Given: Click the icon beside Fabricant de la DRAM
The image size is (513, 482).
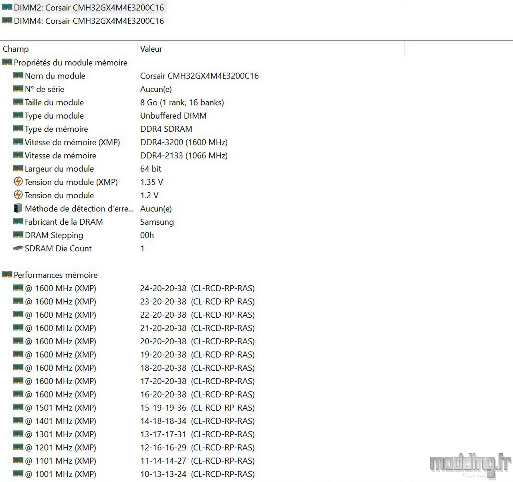Looking at the screenshot, I should click(18, 221).
